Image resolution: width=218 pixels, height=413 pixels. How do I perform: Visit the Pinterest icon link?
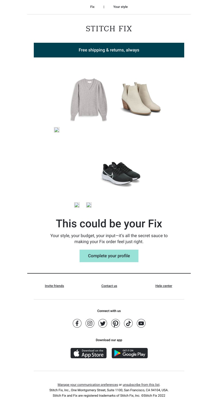pos(116,323)
